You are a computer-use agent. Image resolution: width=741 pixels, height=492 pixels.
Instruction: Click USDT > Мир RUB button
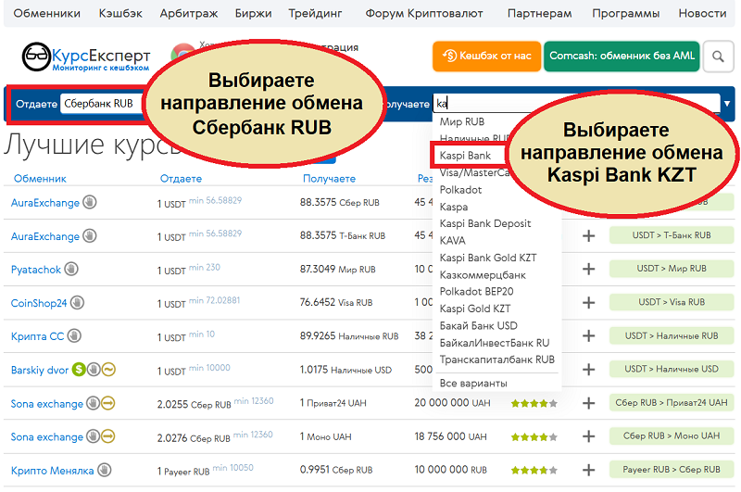coord(671,269)
